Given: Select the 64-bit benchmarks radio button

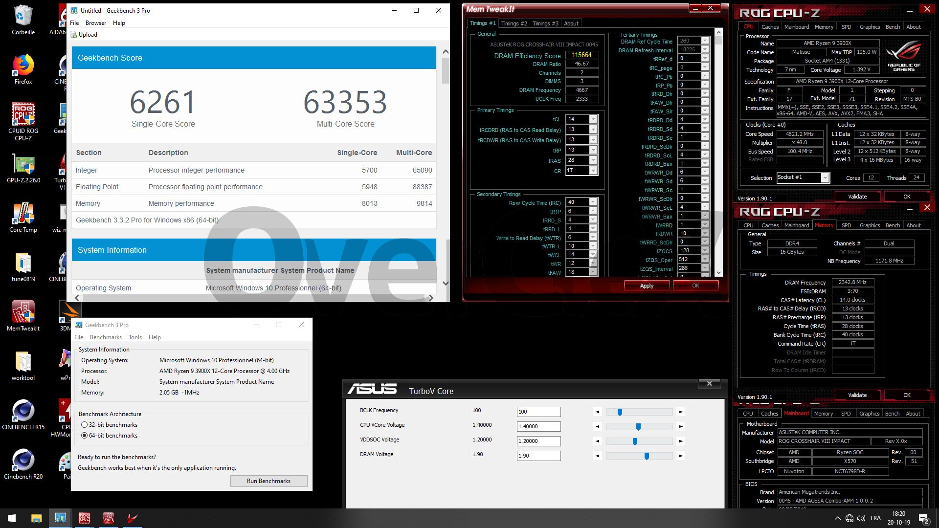Looking at the screenshot, I should point(85,436).
